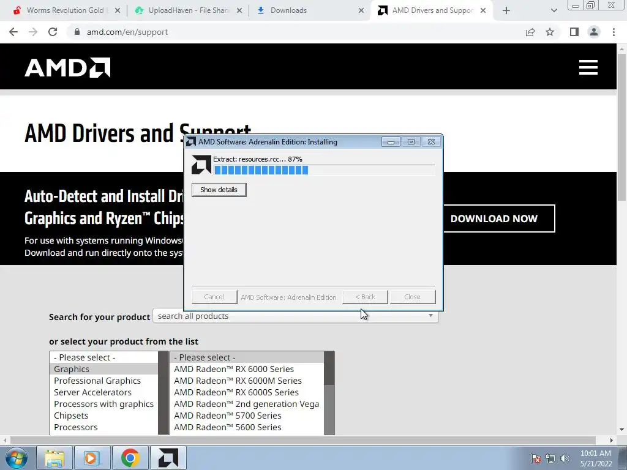The width and height of the screenshot is (627, 470).
Task: Select Server Accelerators category
Action: (103, 392)
